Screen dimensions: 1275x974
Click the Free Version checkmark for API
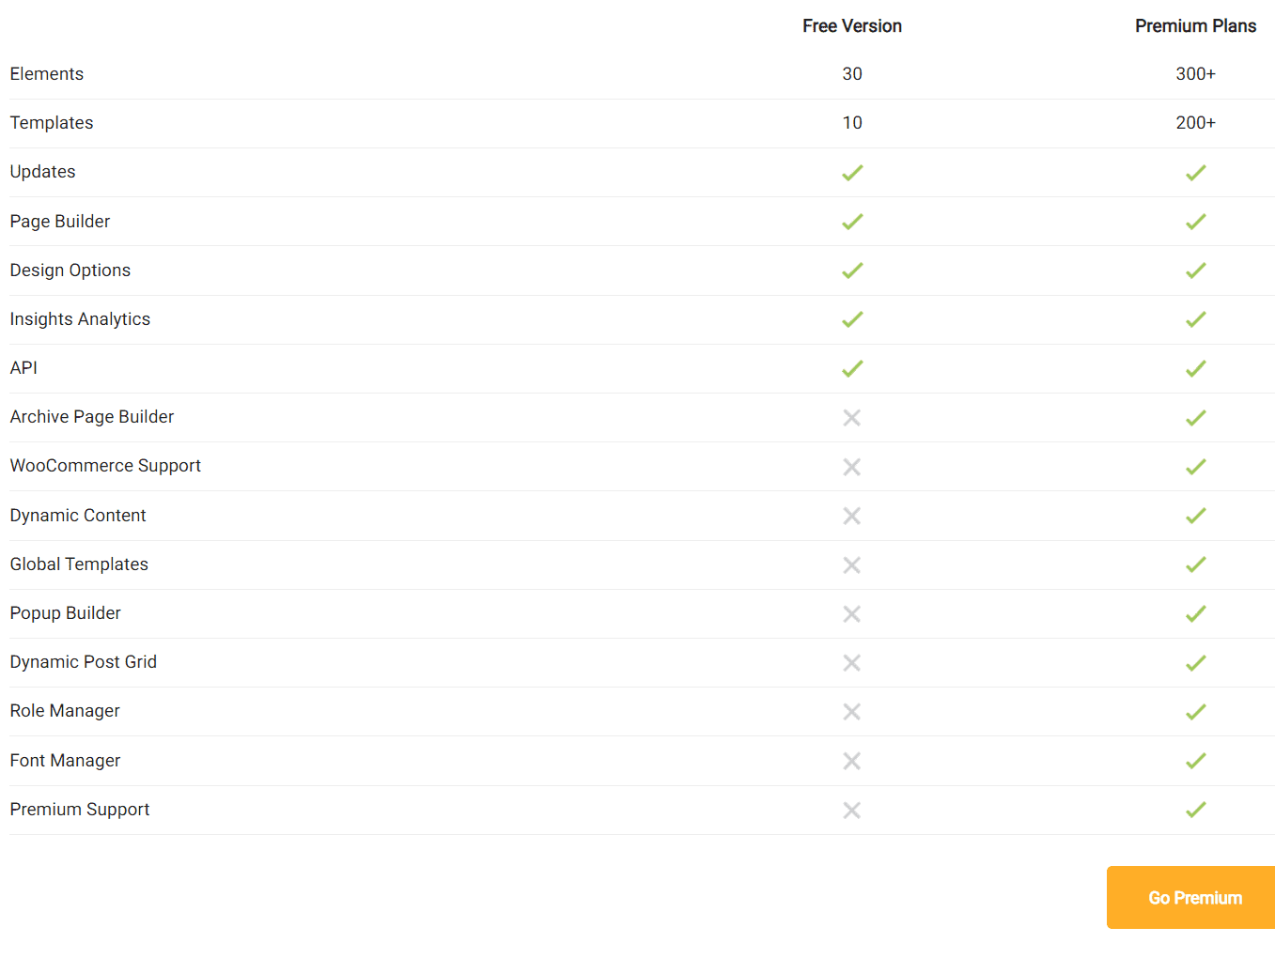coord(852,369)
